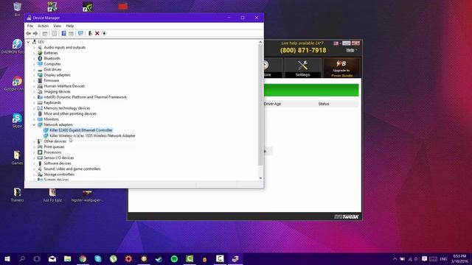This screenshot has width=472, height=265.
Task: Select Killer Wireless-n/a/ac 1535 Wireless Network Adapter
Action: point(92,135)
